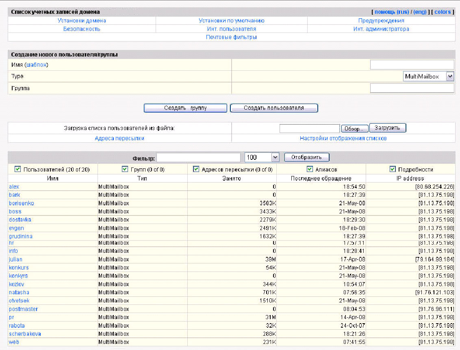Open the Почтовые фильтры page
Viewport: 460px width, 350px height.
coord(231,37)
